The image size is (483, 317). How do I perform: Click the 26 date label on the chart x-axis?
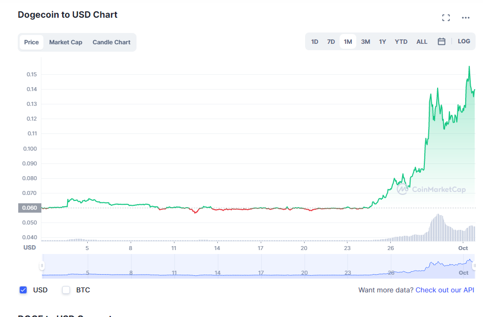click(x=390, y=248)
